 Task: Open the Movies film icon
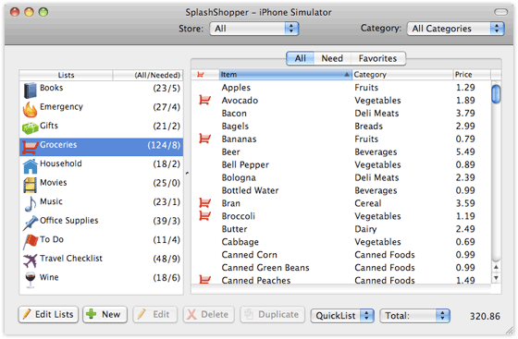[30, 185]
